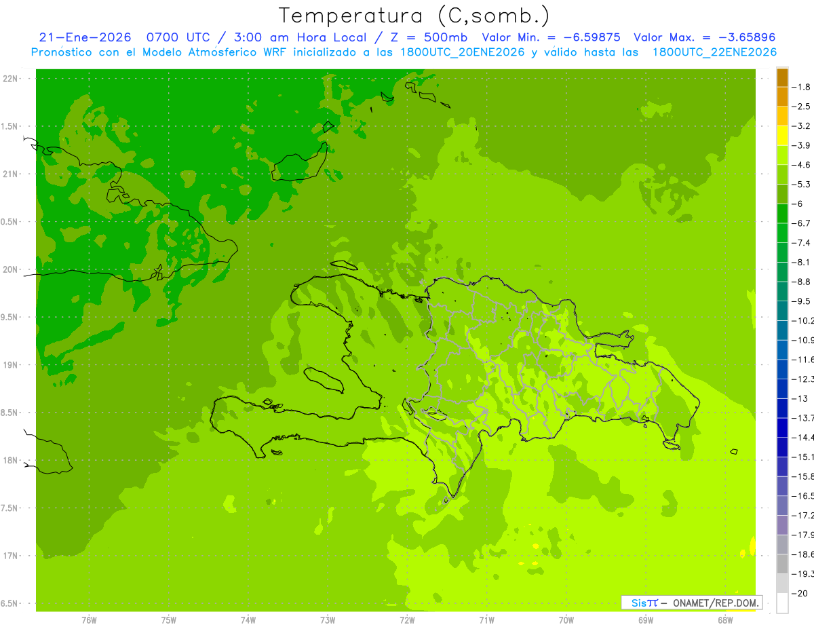Click the -2.5 color bar label
The height and width of the screenshot is (629, 814).
click(x=801, y=107)
